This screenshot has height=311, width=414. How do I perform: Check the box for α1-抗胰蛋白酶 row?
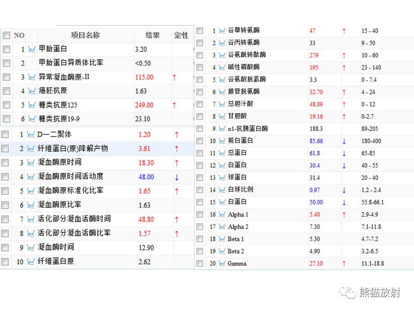[200, 129]
